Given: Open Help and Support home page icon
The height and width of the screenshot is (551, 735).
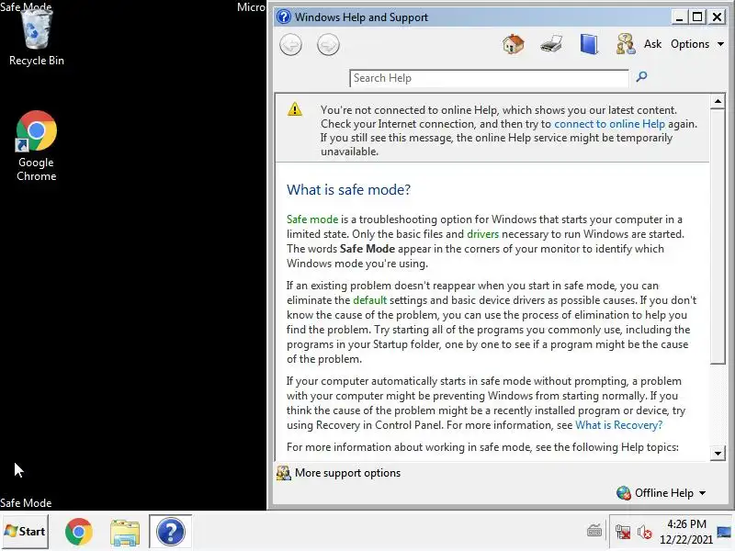Looking at the screenshot, I should (x=514, y=44).
